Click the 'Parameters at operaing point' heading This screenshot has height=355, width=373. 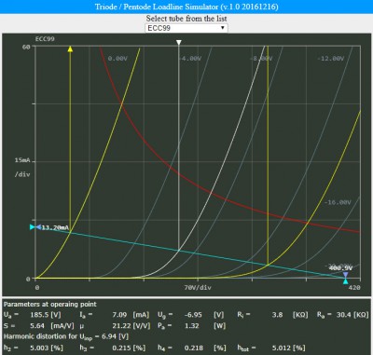(x=50, y=305)
